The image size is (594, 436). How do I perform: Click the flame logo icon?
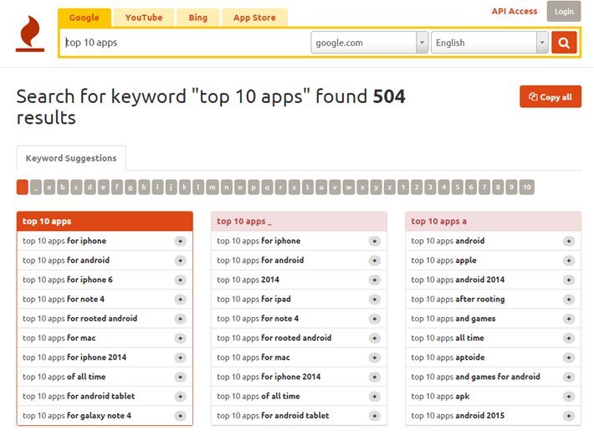pyautogui.click(x=30, y=33)
